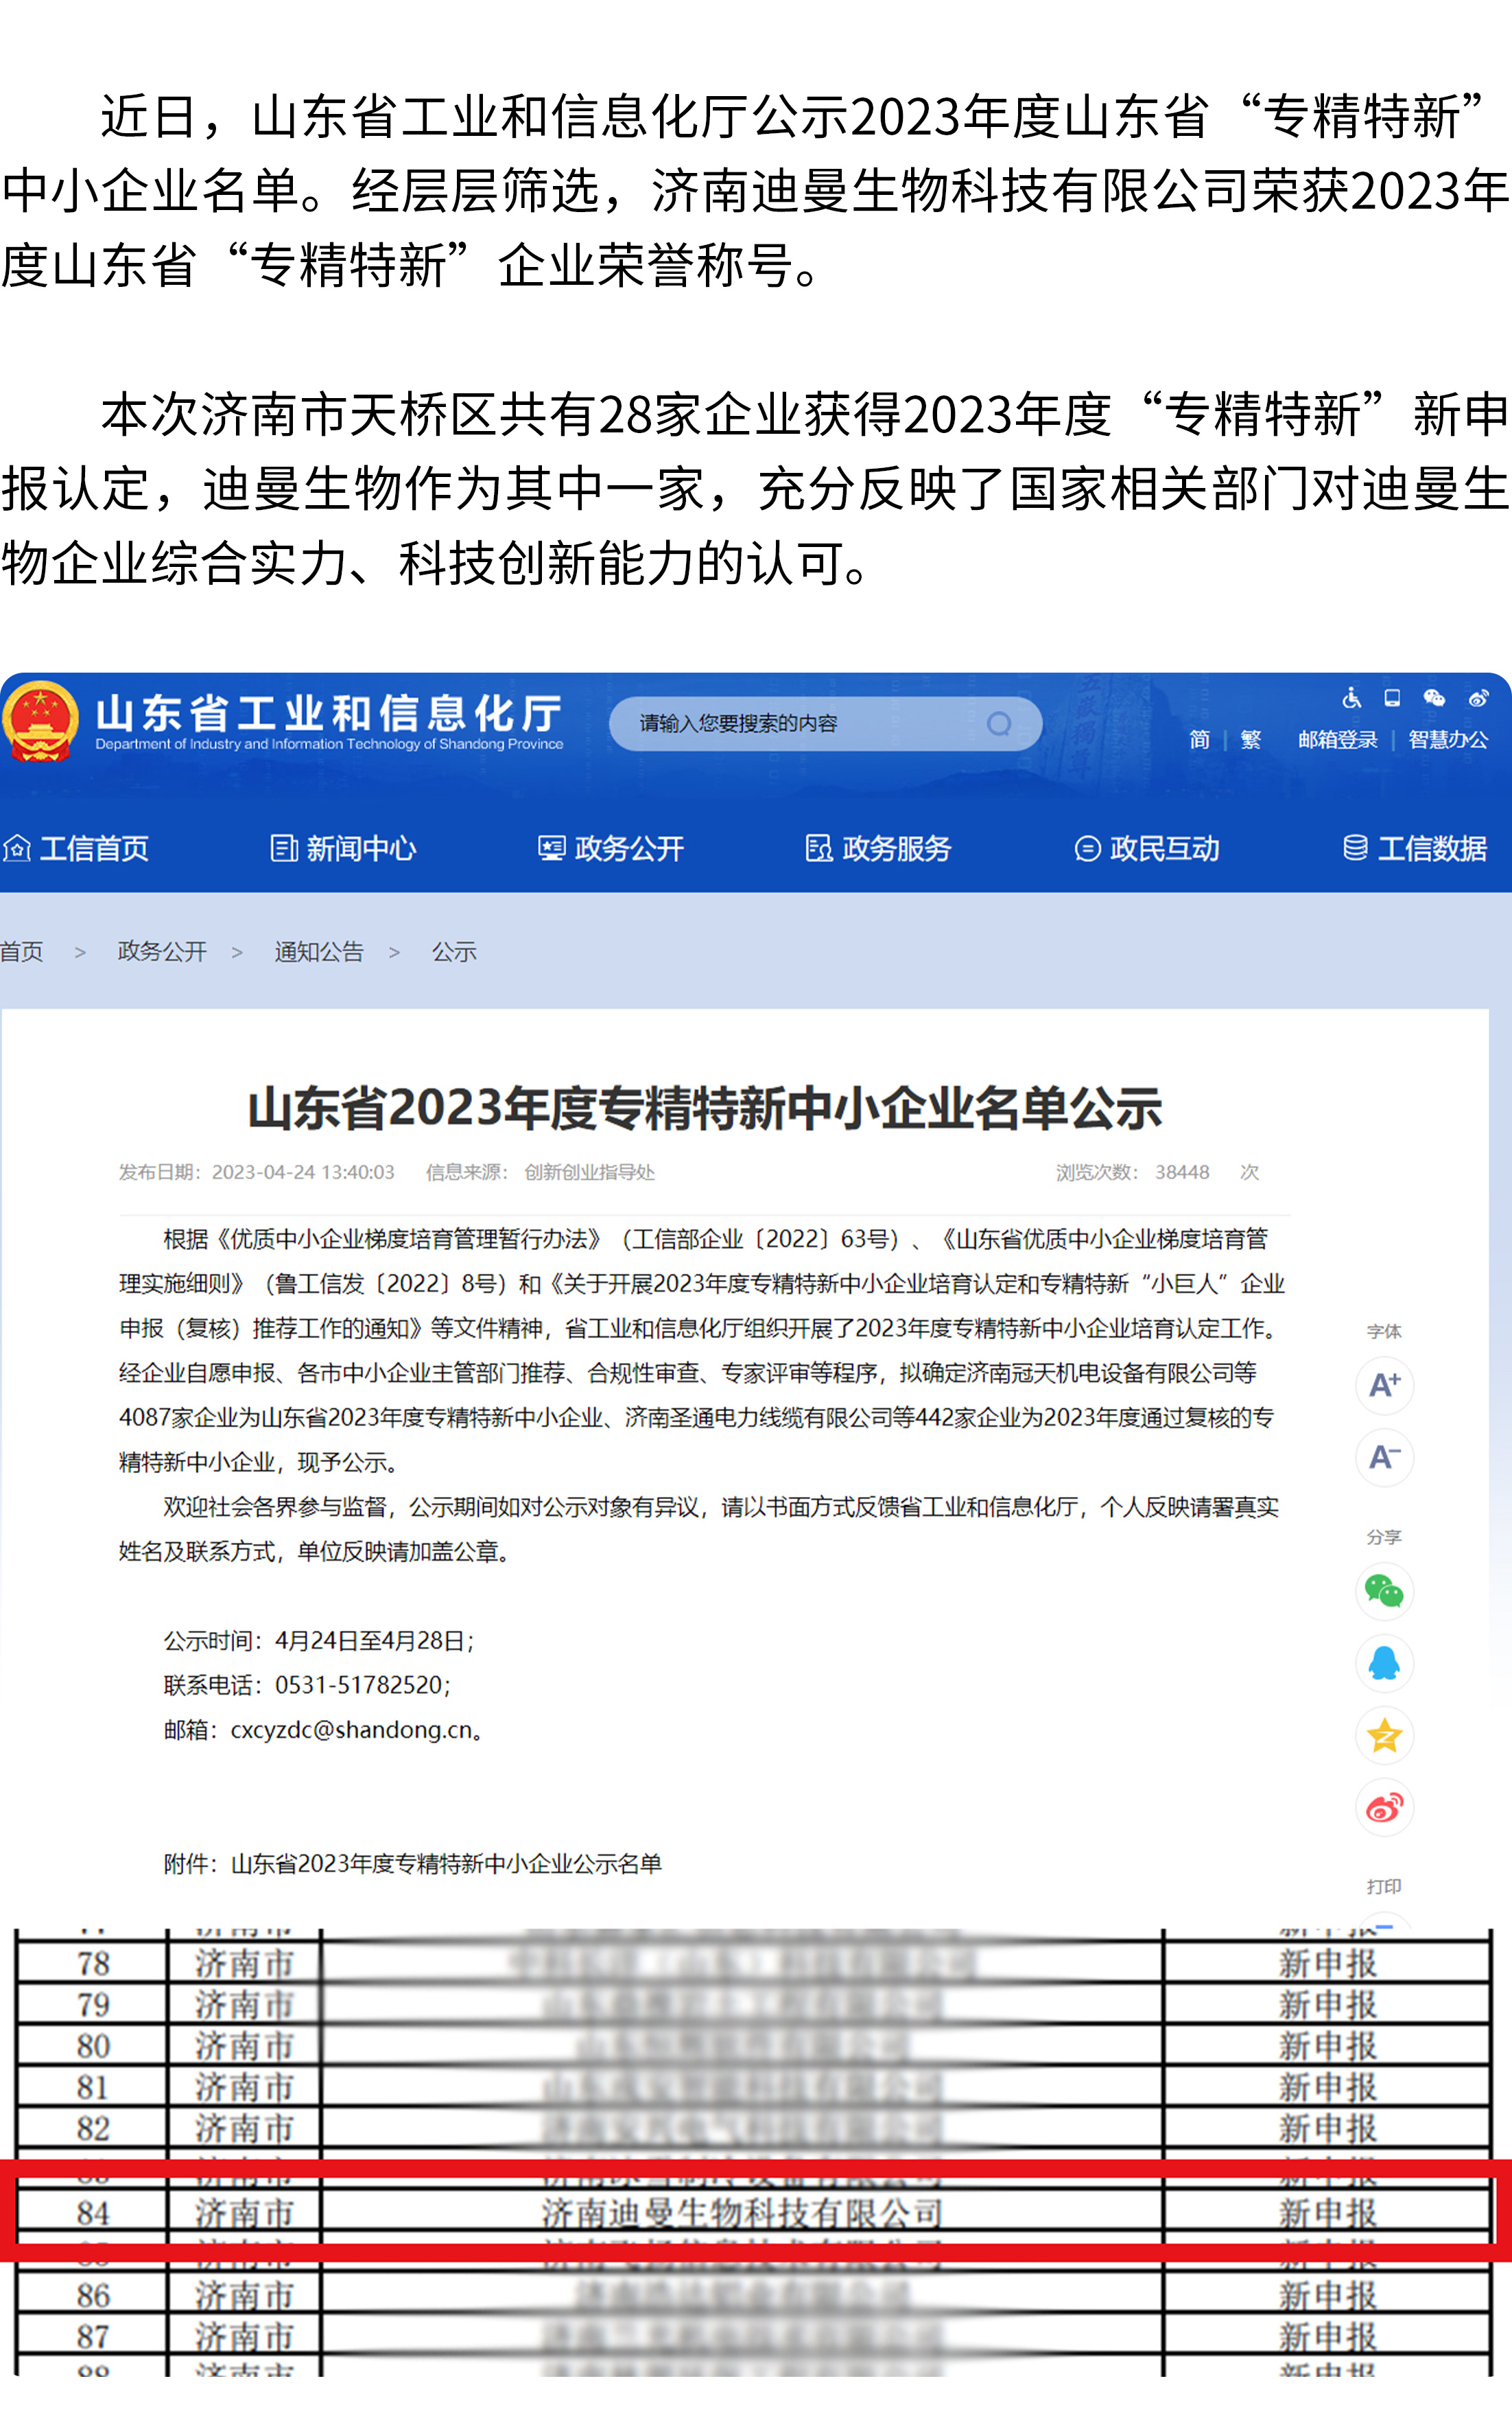Click the mobile device icon in header
The height and width of the screenshot is (2429, 1512).
pos(1392,698)
